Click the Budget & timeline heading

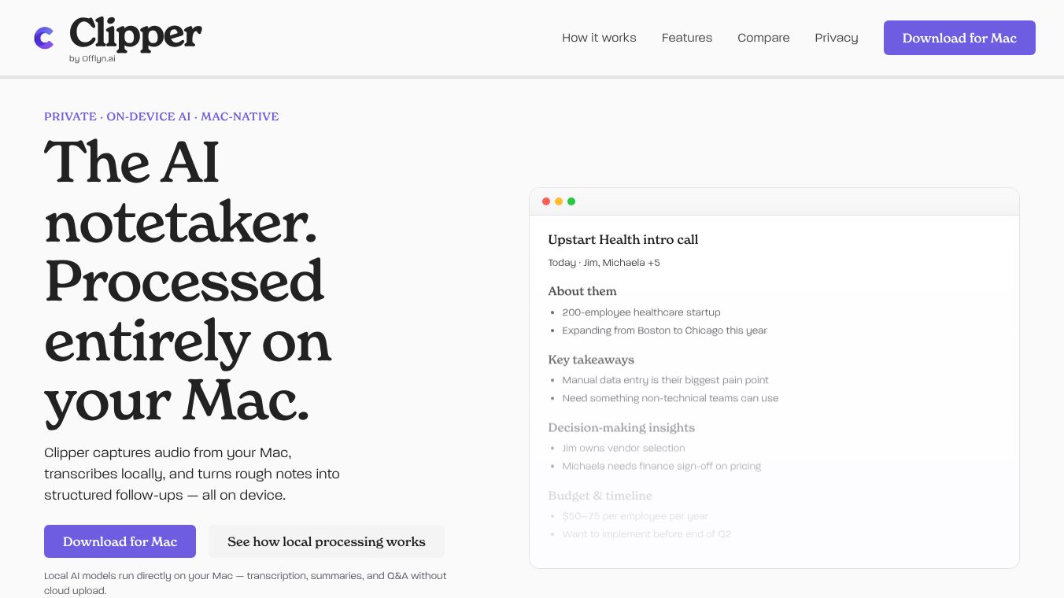600,496
